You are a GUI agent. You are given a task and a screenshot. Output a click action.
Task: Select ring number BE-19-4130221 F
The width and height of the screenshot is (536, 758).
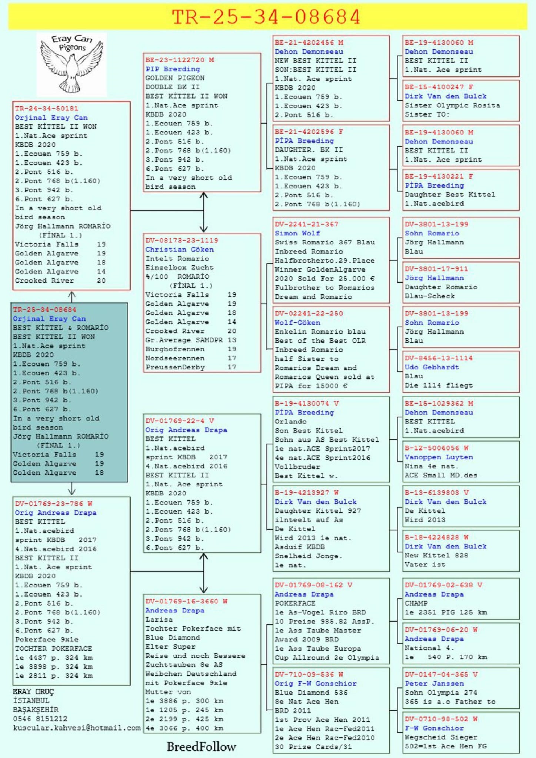[439, 176]
